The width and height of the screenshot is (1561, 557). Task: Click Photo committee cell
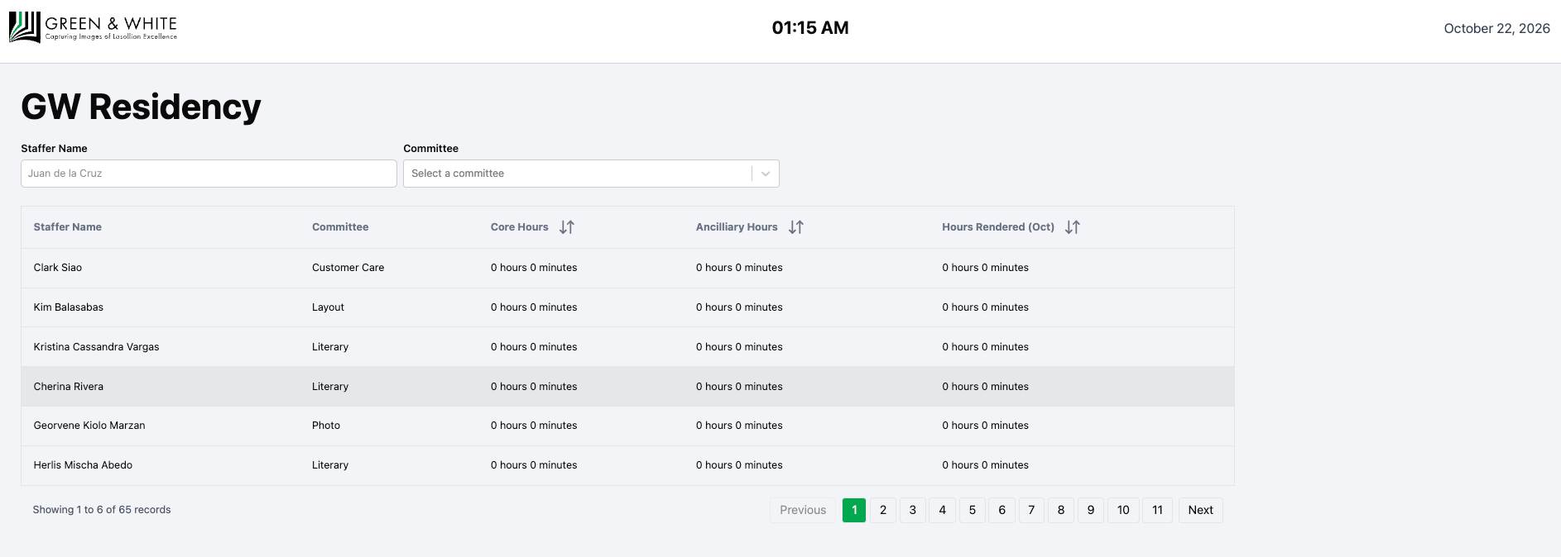coord(326,426)
